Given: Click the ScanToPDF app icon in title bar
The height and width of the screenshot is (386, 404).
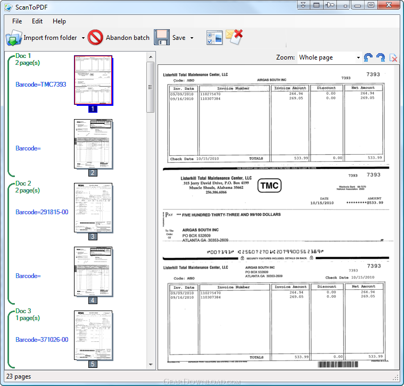Looking at the screenshot, I should pos(7,7).
